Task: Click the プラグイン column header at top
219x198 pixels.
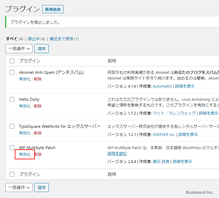Action: tap(29, 61)
